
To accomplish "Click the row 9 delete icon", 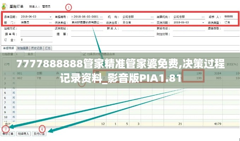I will coord(14,112).
